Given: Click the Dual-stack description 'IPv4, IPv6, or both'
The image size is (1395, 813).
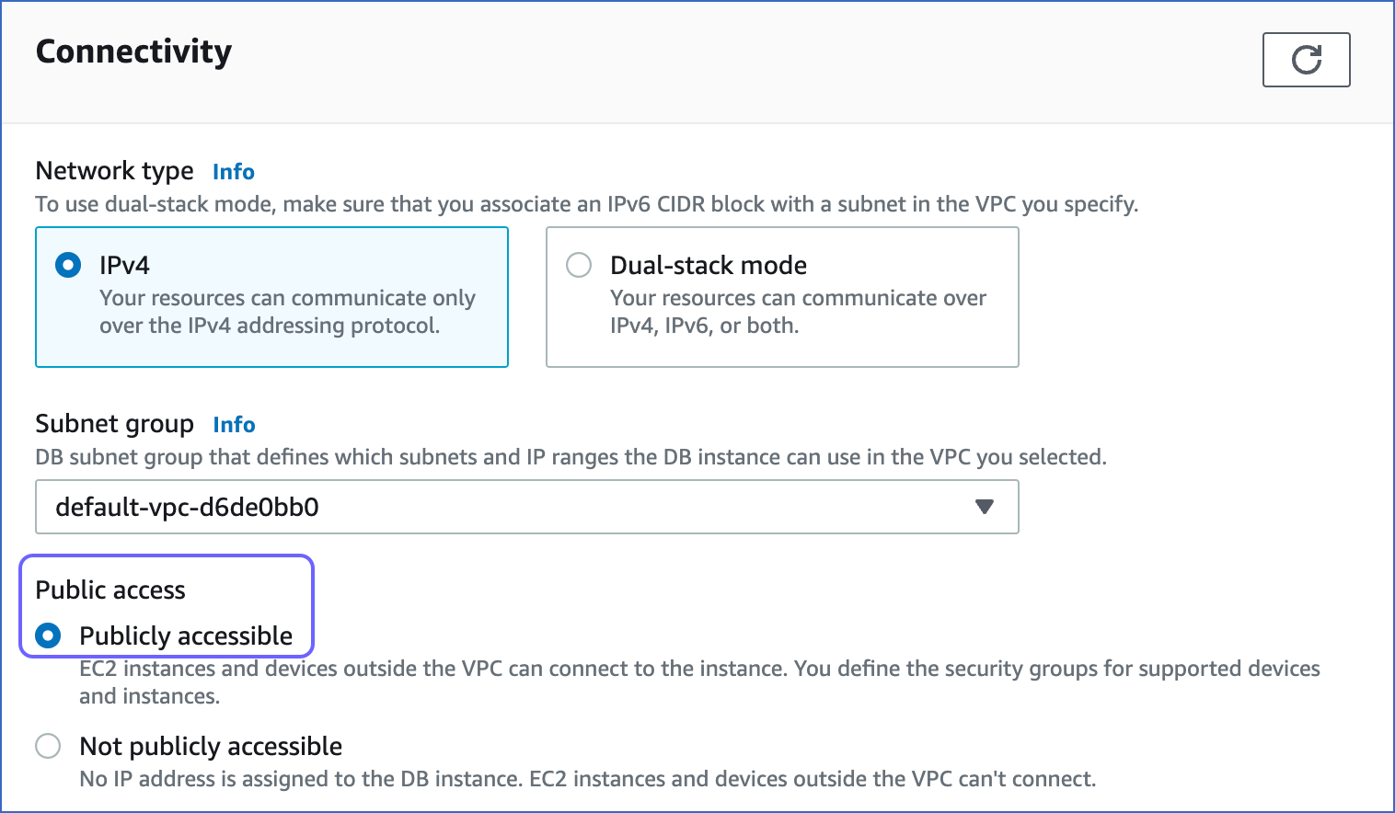Looking at the screenshot, I should (798, 312).
